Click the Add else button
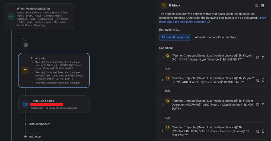The image size is (271, 141). (32, 137)
